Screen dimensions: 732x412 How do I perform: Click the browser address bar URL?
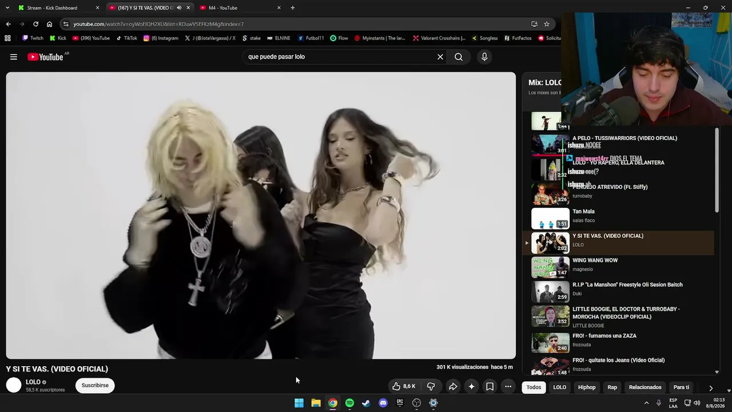[158, 24]
